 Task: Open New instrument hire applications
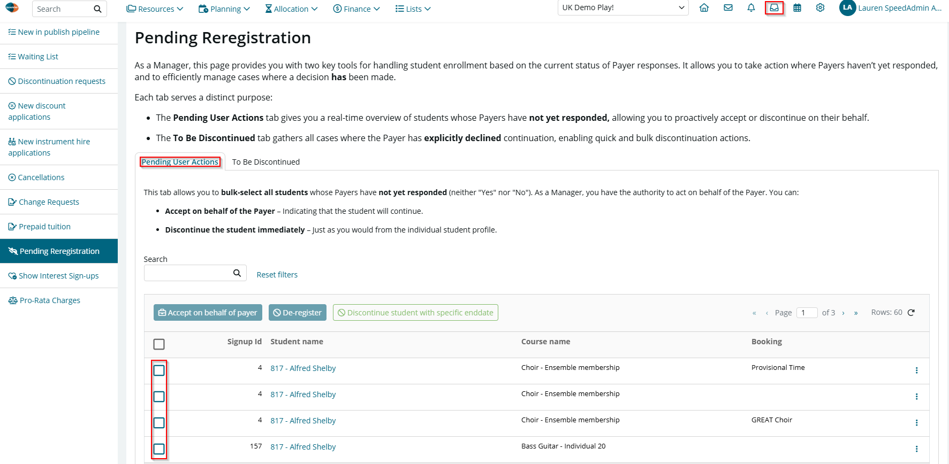pos(59,147)
